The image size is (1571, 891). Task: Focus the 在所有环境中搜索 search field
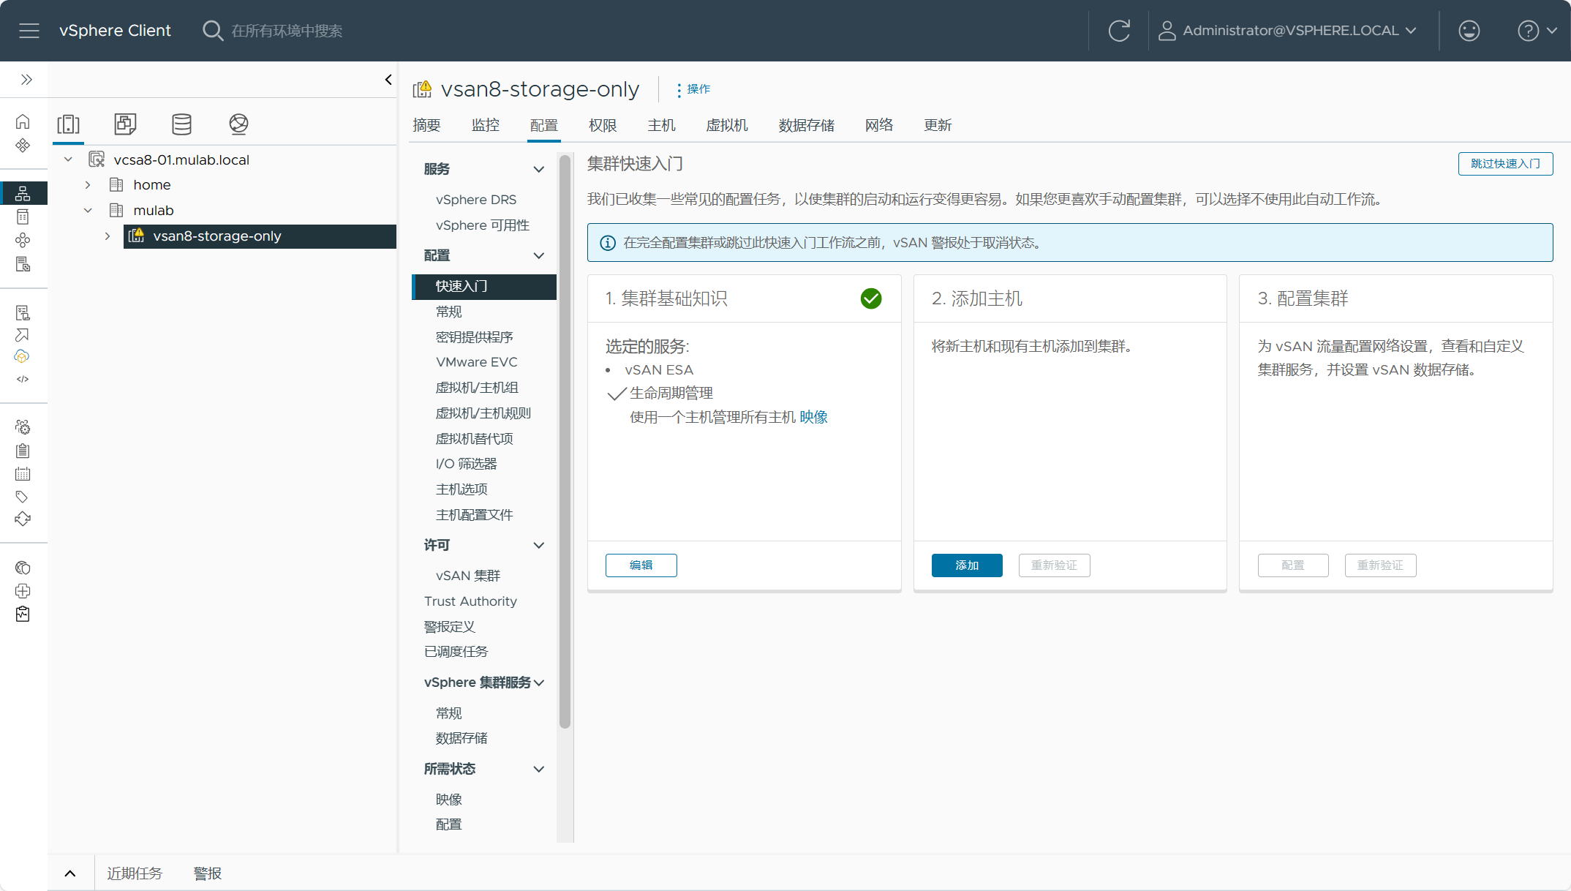pyautogui.click(x=287, y=31)
